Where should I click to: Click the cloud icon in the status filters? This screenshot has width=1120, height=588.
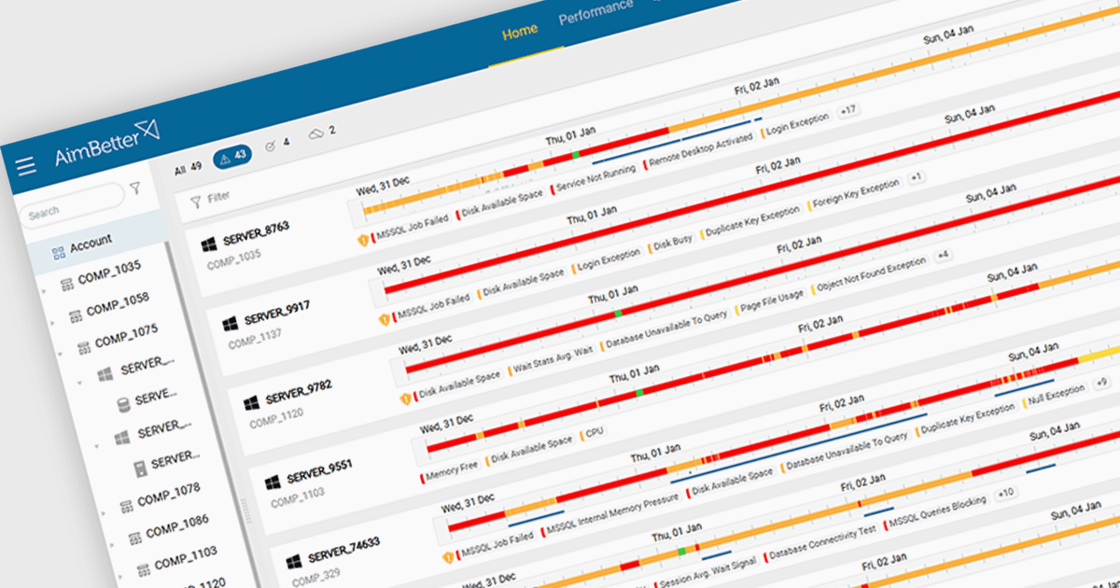[x=315, y=134]
